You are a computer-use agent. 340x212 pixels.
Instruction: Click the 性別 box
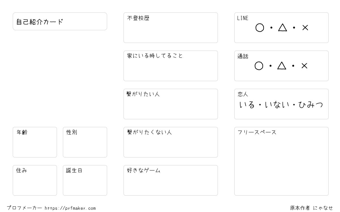point(85,142)
